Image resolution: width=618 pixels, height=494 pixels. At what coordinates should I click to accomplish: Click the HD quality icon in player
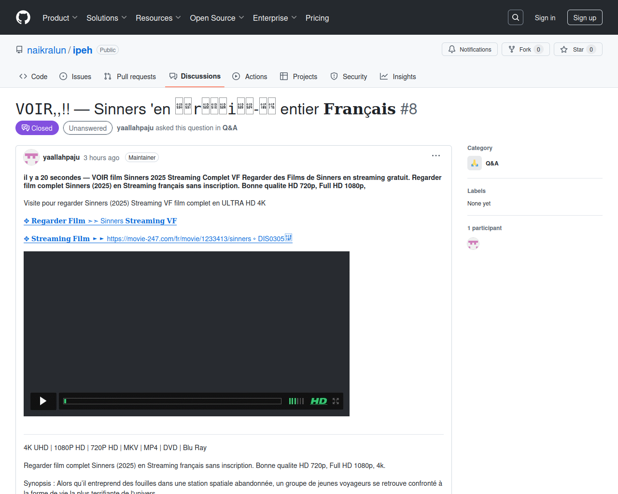(319, 401)
